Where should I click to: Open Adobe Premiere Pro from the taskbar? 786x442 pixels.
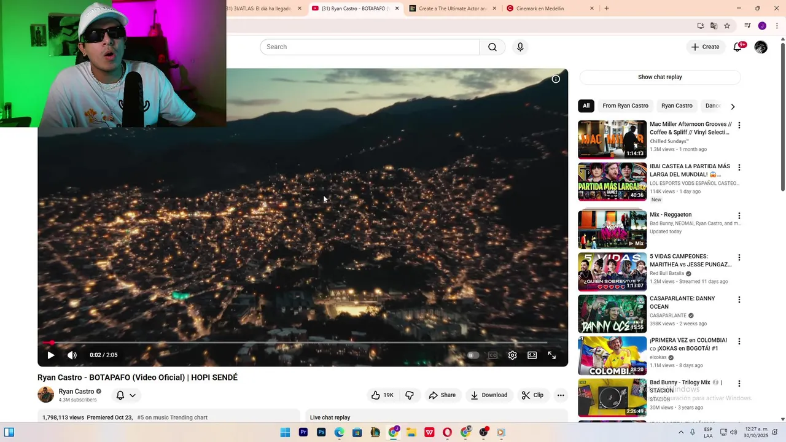(x=303, y=432)
